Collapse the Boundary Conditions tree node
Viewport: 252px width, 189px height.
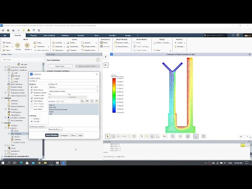pos(6,70)
